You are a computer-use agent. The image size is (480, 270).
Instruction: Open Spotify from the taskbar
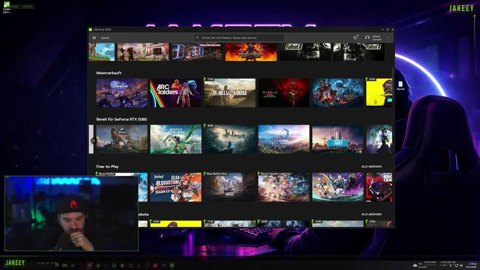pyautogui.click(x=114, y=265)
